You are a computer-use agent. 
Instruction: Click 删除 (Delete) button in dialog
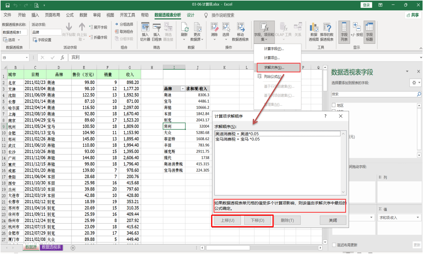(287, 220)
